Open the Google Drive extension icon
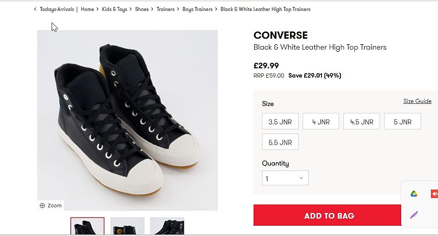This screenshot has width=438, height=236. (x=414, y=194)
